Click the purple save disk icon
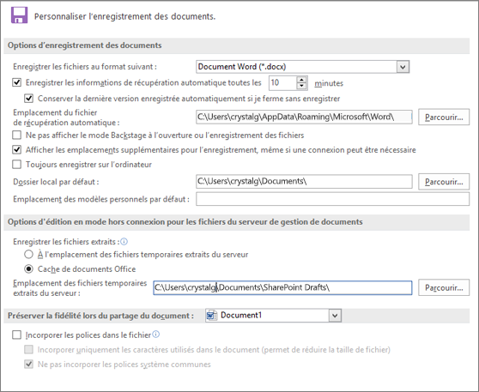 (19, 15)
